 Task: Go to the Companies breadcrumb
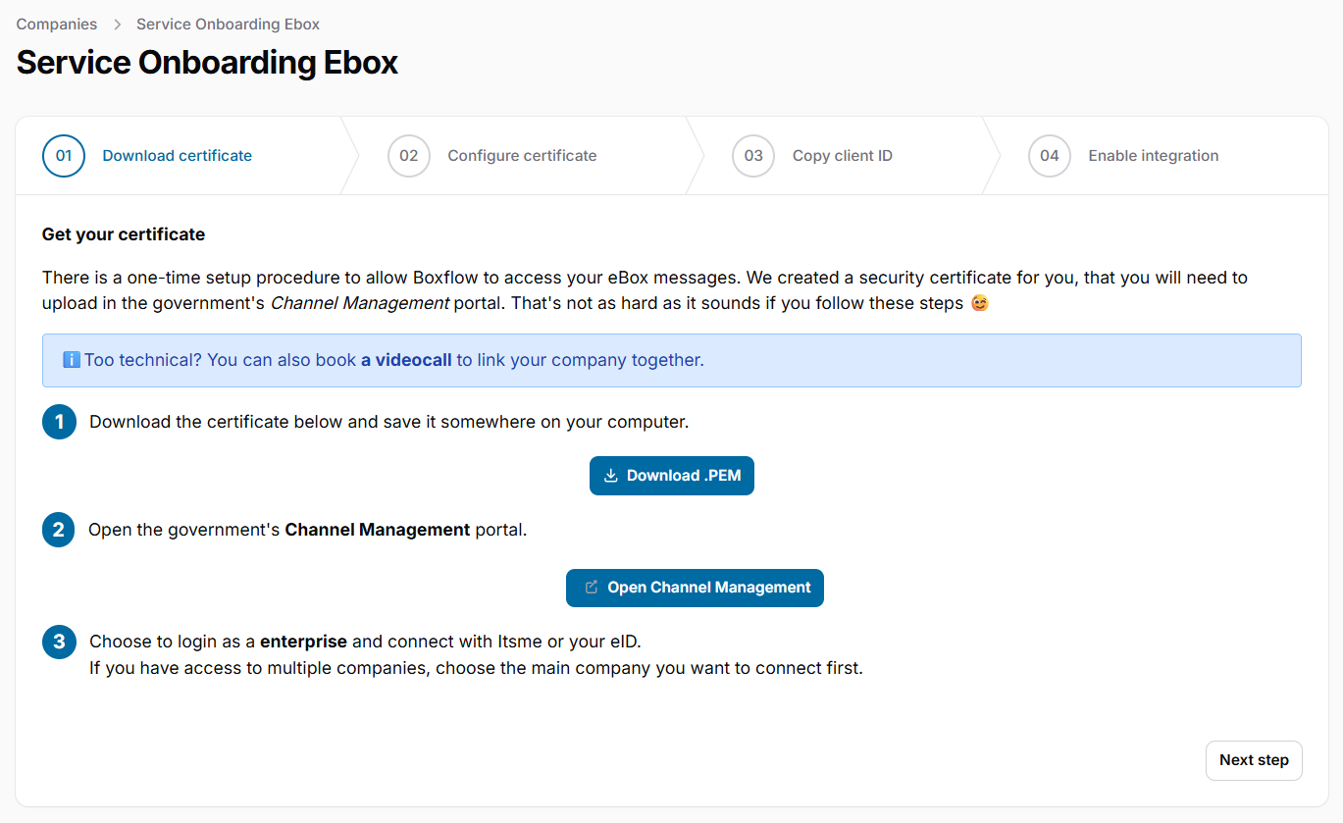tap(57, 25)
